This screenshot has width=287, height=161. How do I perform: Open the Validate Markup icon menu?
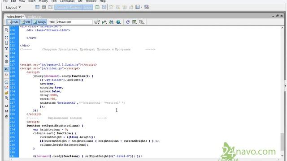coord(97,22)
